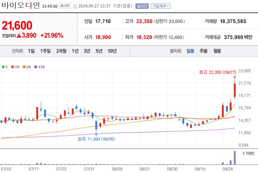
Task: Click the 07/02 date axis label
Action: [x=6, y=169]
